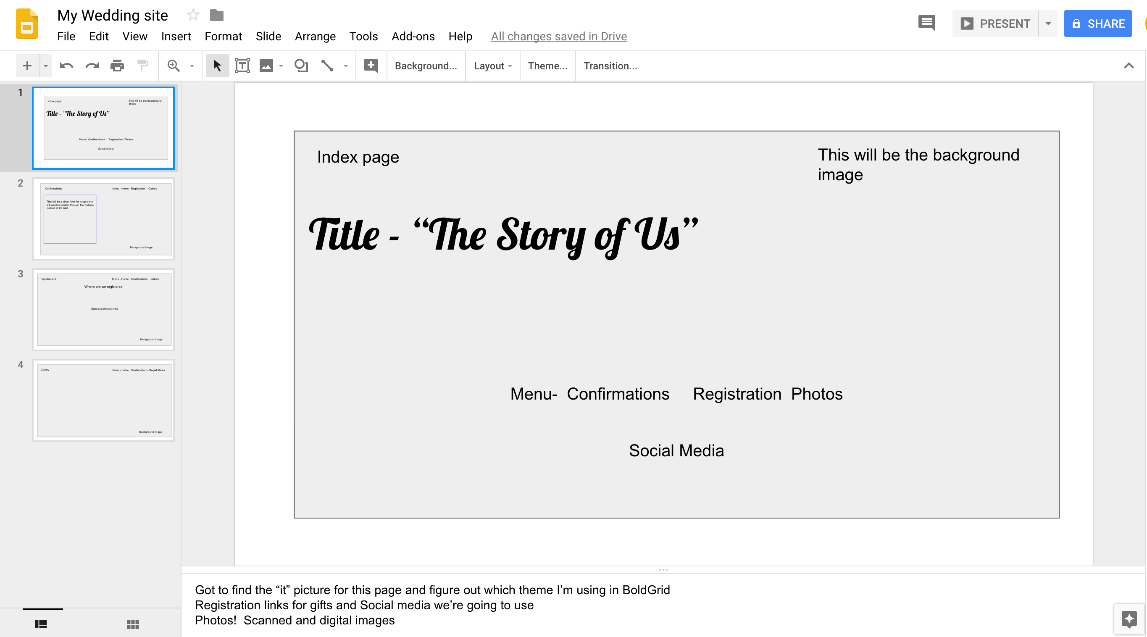Open the Insert menu
Viewport: 1147px width, 637px height.
coord(176,36)
